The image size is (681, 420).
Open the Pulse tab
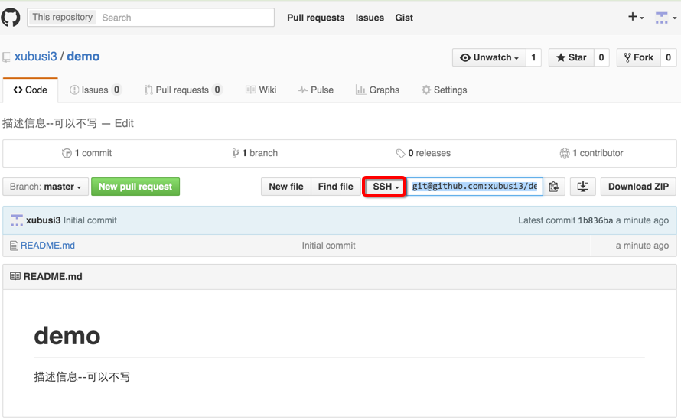pos(316,90)
